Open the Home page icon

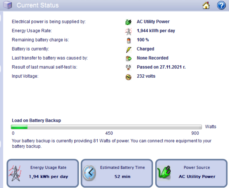tap(206, 6)
